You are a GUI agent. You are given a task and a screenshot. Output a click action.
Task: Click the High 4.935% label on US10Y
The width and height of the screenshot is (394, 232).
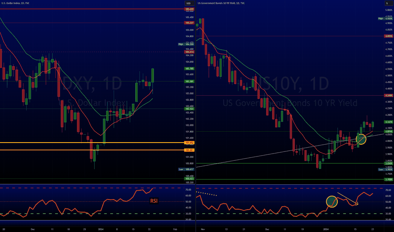[386, 19]
